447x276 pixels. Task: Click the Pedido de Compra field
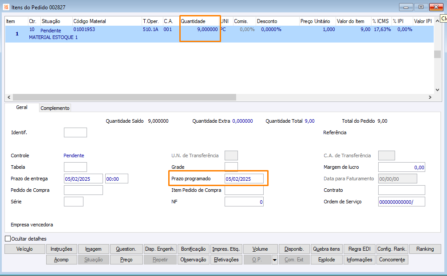coord(83,190)
